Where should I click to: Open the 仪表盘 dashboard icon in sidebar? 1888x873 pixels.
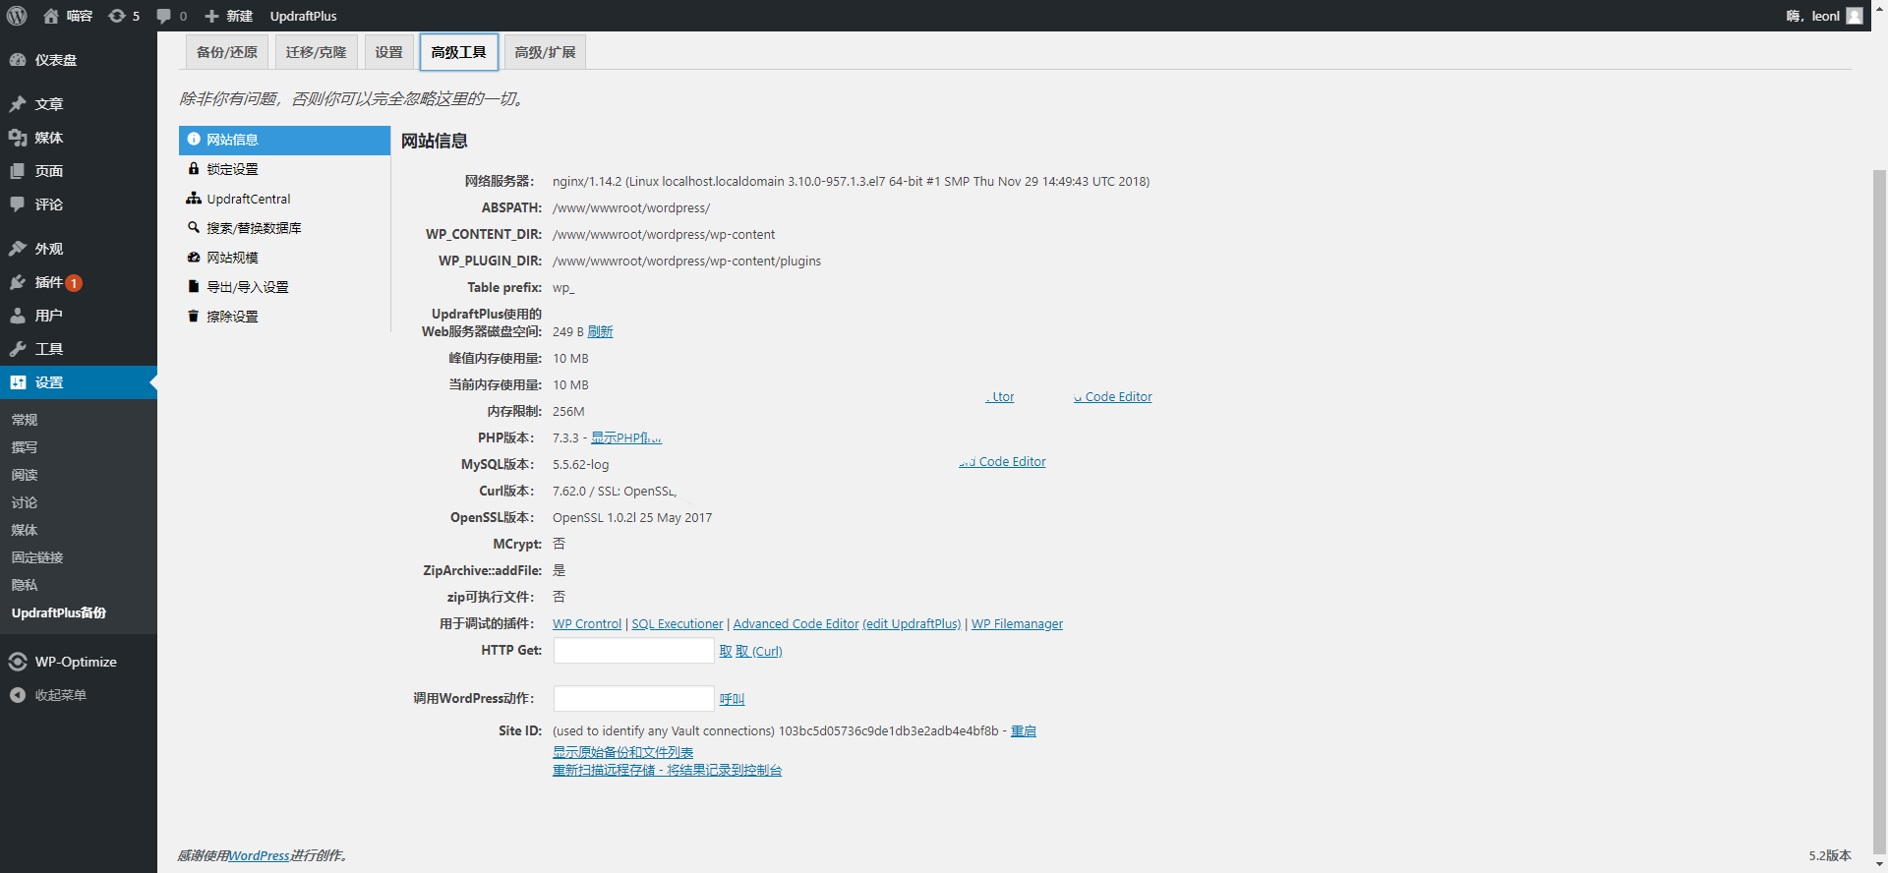18,60
